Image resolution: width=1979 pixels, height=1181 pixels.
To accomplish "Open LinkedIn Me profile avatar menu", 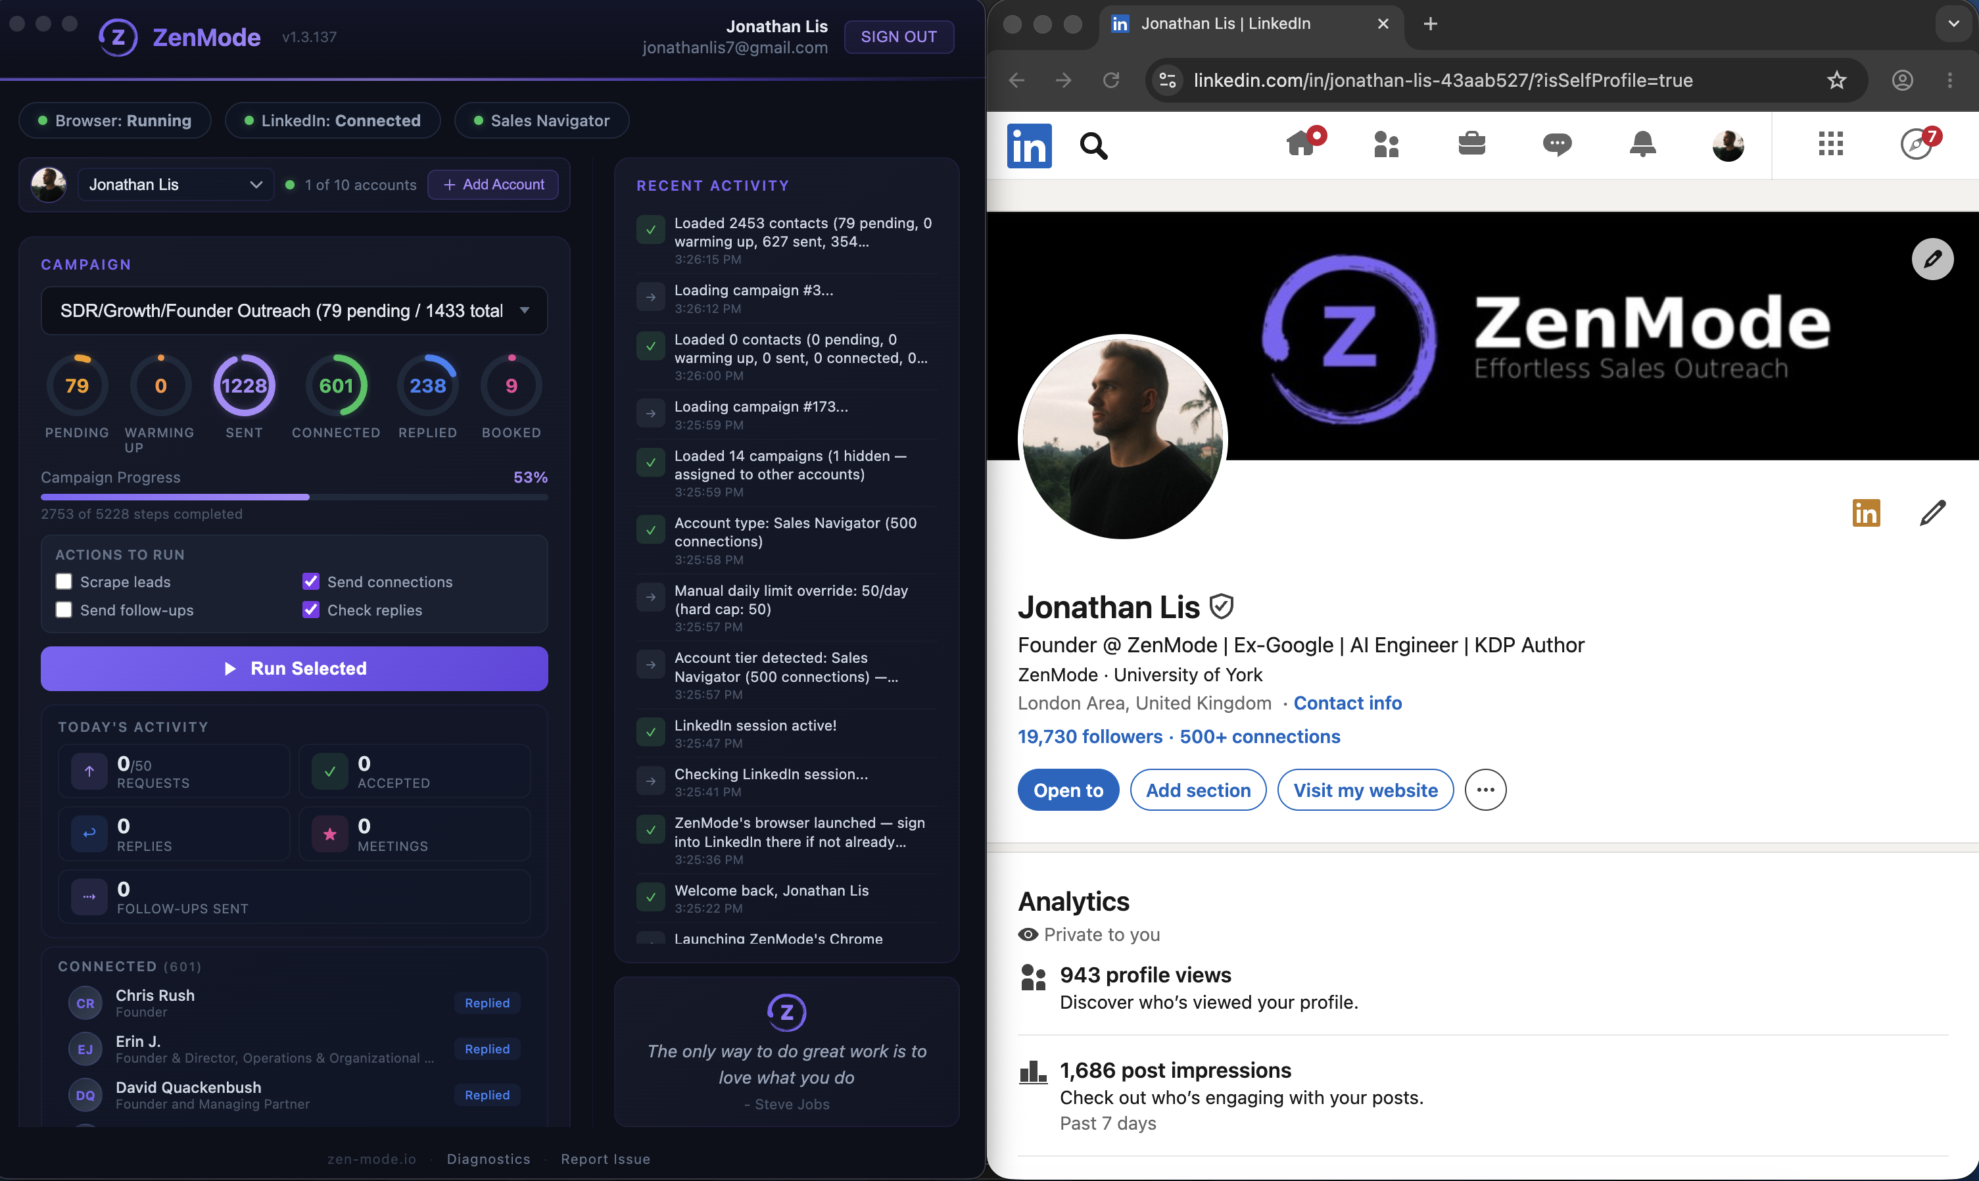I will coord(1728,145).
